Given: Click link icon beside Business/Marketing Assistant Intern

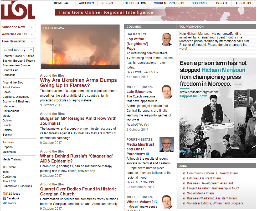Looking at the screenshot, I should click(x=184, y=199).
